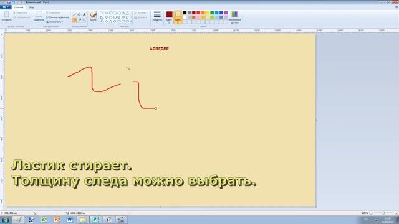Click the Копировать copy button
The height and width of the screenshot is (224, 399).
pyautogui.click(x=22, y=17)
